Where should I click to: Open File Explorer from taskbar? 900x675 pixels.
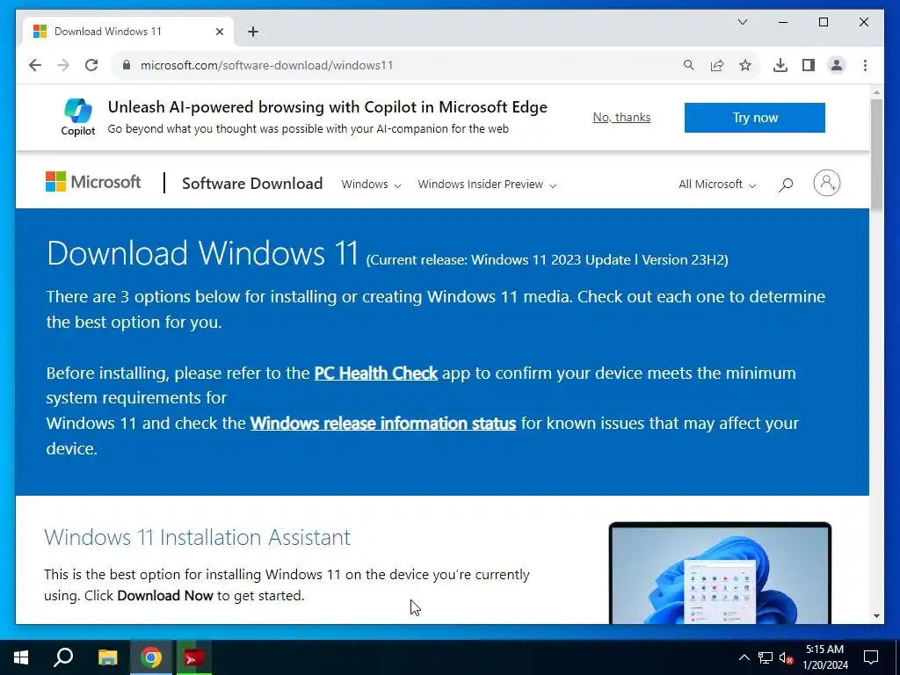107,657
